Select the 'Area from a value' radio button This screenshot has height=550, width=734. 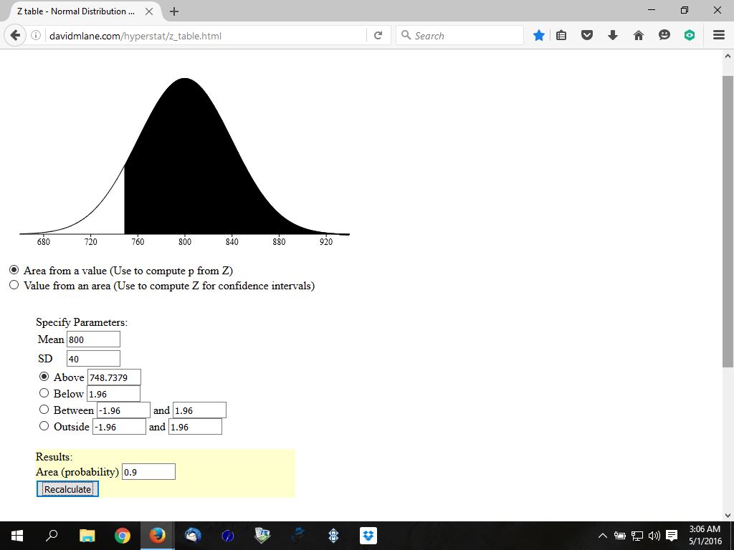[14, 270]
